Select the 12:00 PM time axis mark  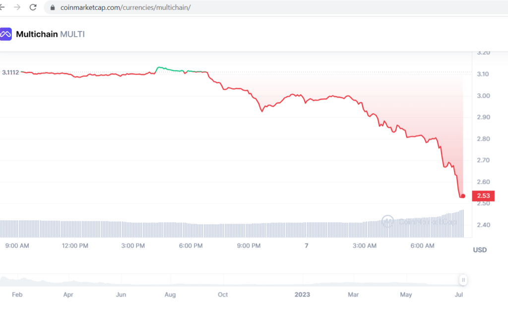pyautogui.click(x=76, y=246)
